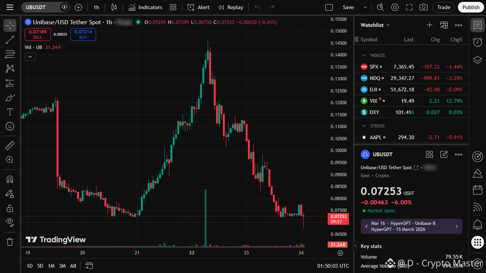
Task: Open the alerts clock icon
Action: click(x=478, y=42)
